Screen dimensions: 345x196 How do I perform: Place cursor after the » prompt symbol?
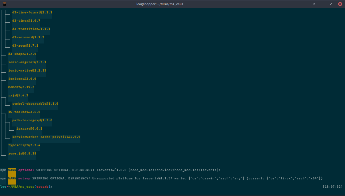[x=53, y=187]
